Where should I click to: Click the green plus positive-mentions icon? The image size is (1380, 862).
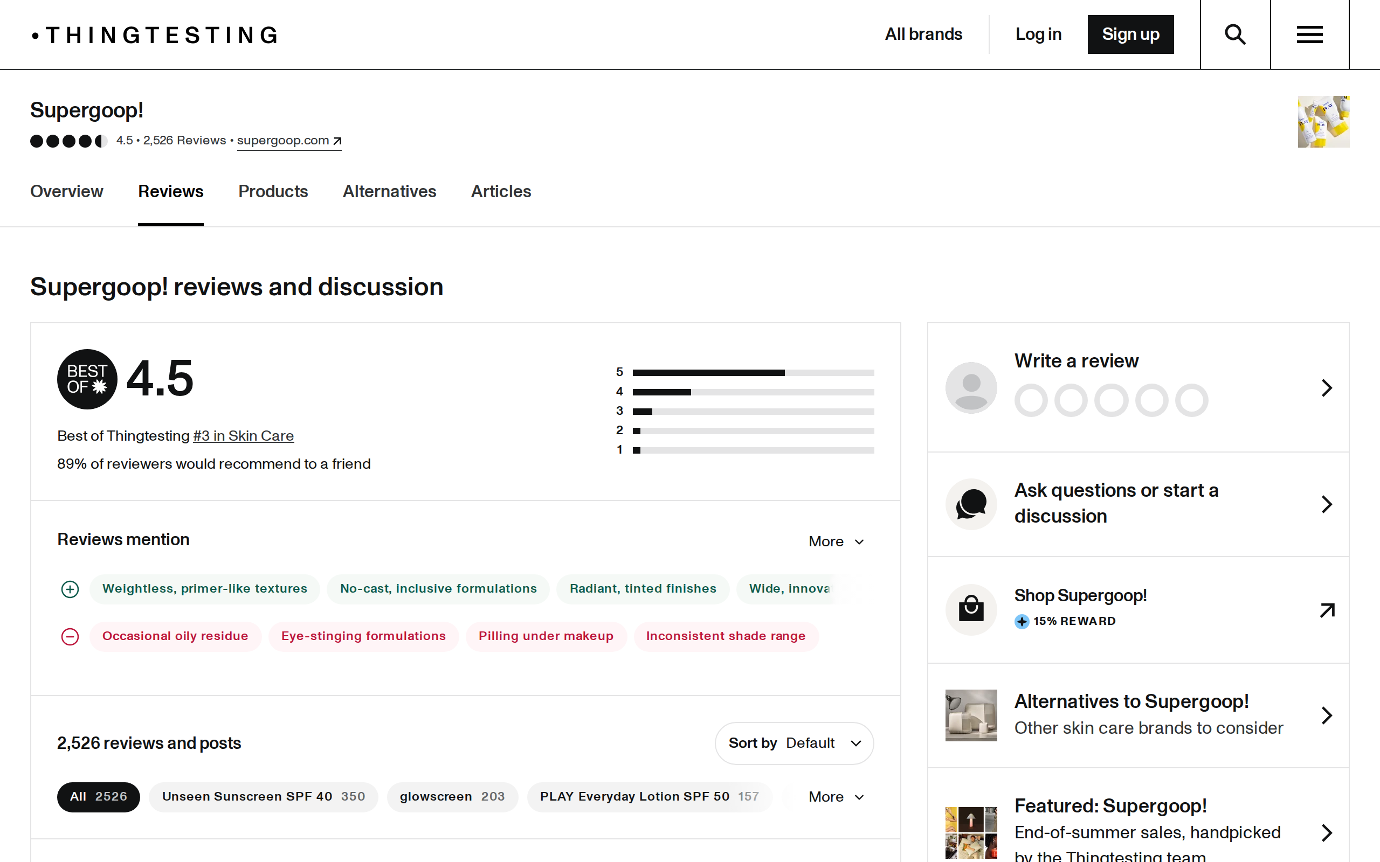tap(70, 589)
